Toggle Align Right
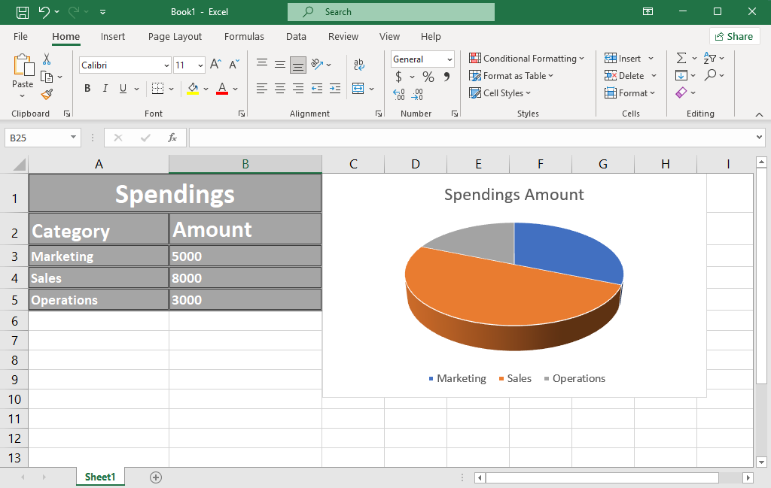 click(298, 89)
